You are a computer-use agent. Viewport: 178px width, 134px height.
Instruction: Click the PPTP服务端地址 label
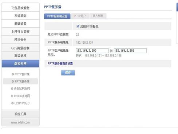click(x=58, y=42)
